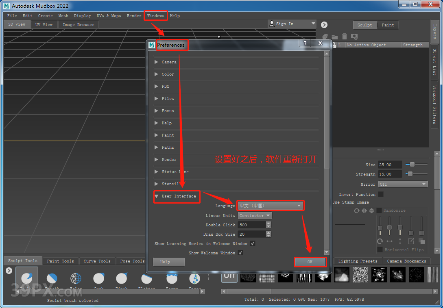Uncheck the Show Welcome Window checkbox
Screen dimensions: 443x308
pos(240,253)
